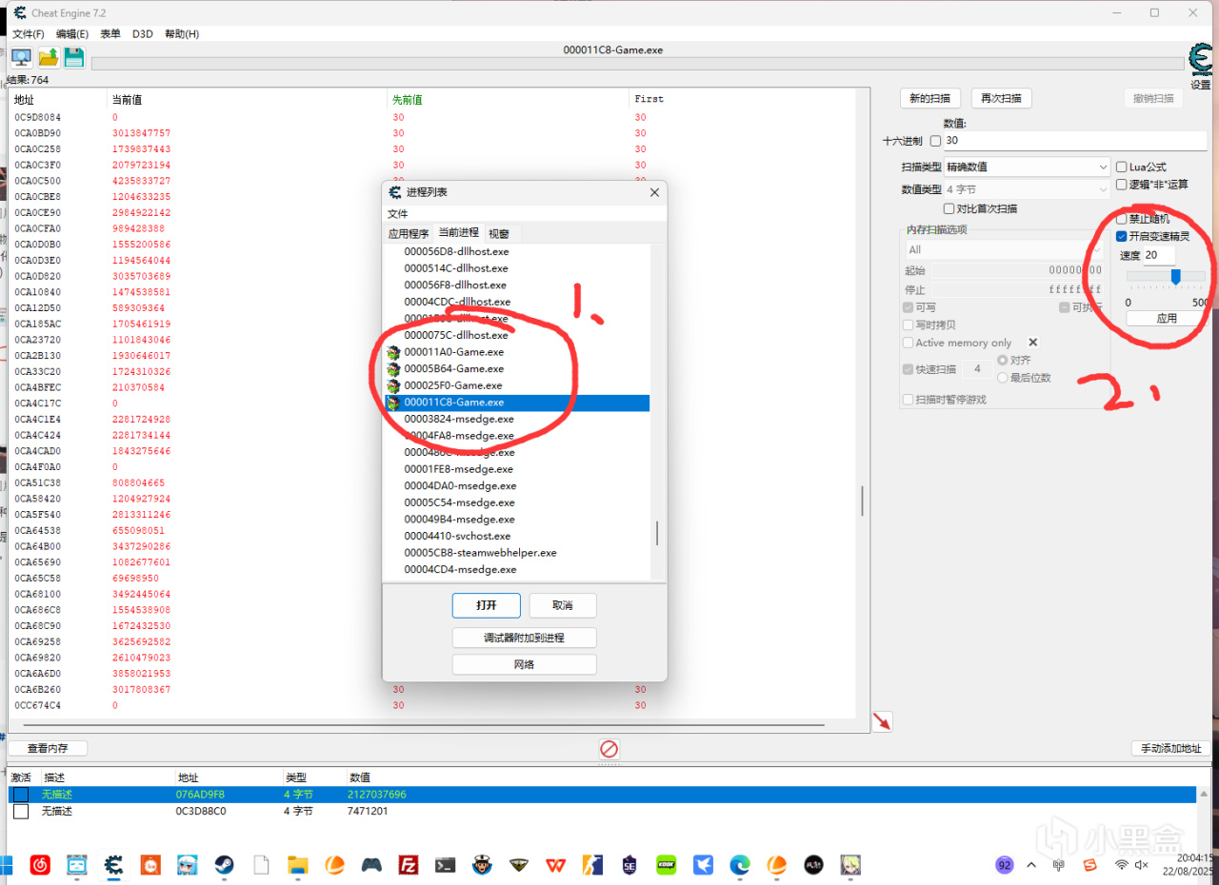Click the icon of 000025F0-Game.exe

pyautogui.click(x=394, y=385)
